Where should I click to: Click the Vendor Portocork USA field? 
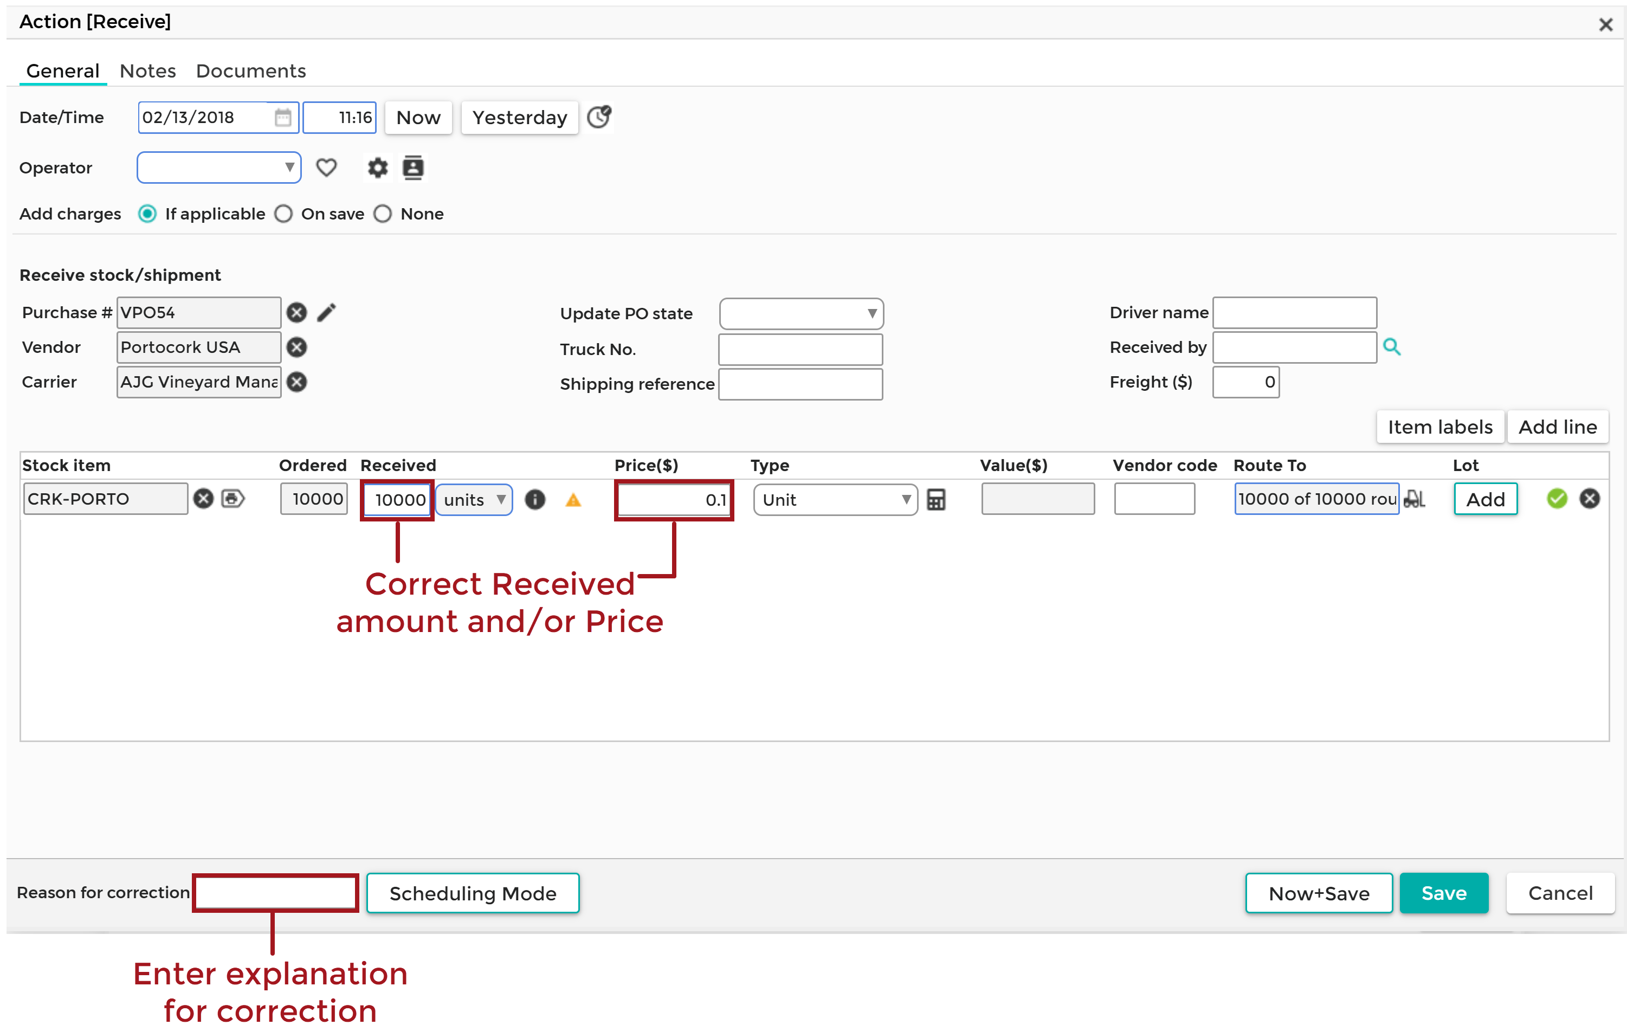coord(199,347)
